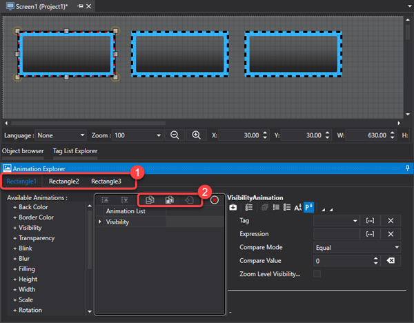414x323 pixels.
Task: Switch to the Rectangle2 tab
Action: point(63,182)
